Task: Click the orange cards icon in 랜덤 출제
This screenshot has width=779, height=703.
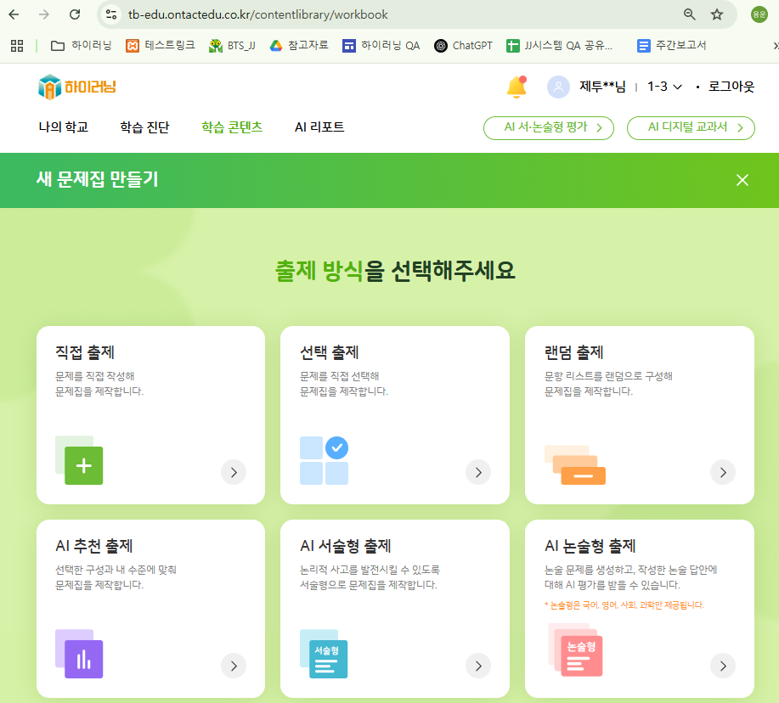Action: point(575,465)
